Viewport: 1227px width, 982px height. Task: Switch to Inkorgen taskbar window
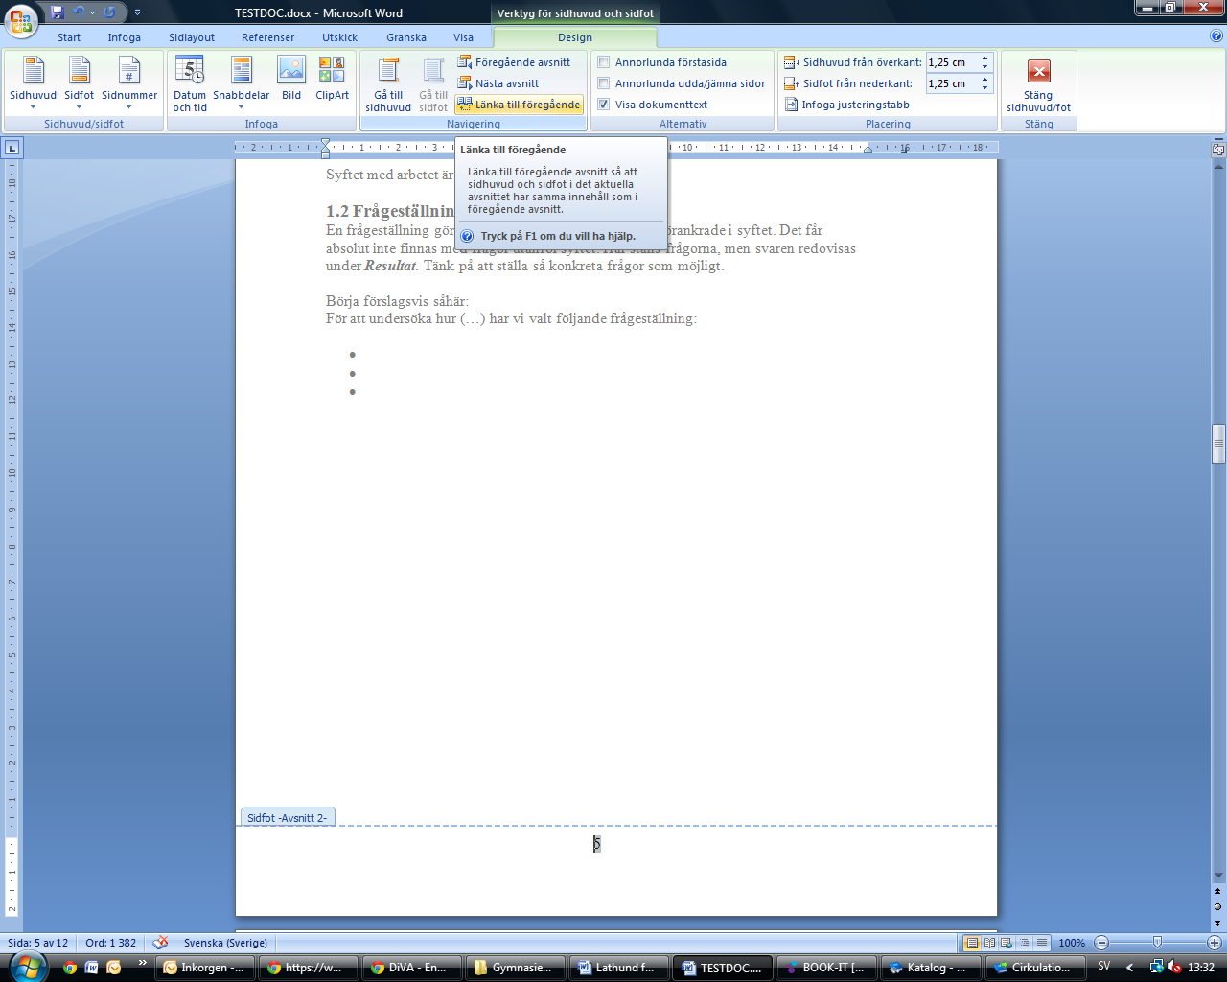207,968
